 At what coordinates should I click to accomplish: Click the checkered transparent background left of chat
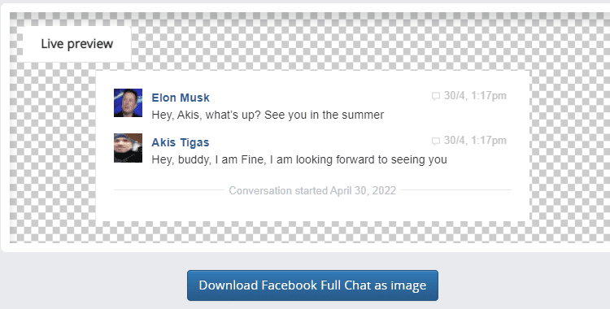(x=53, y=152)
